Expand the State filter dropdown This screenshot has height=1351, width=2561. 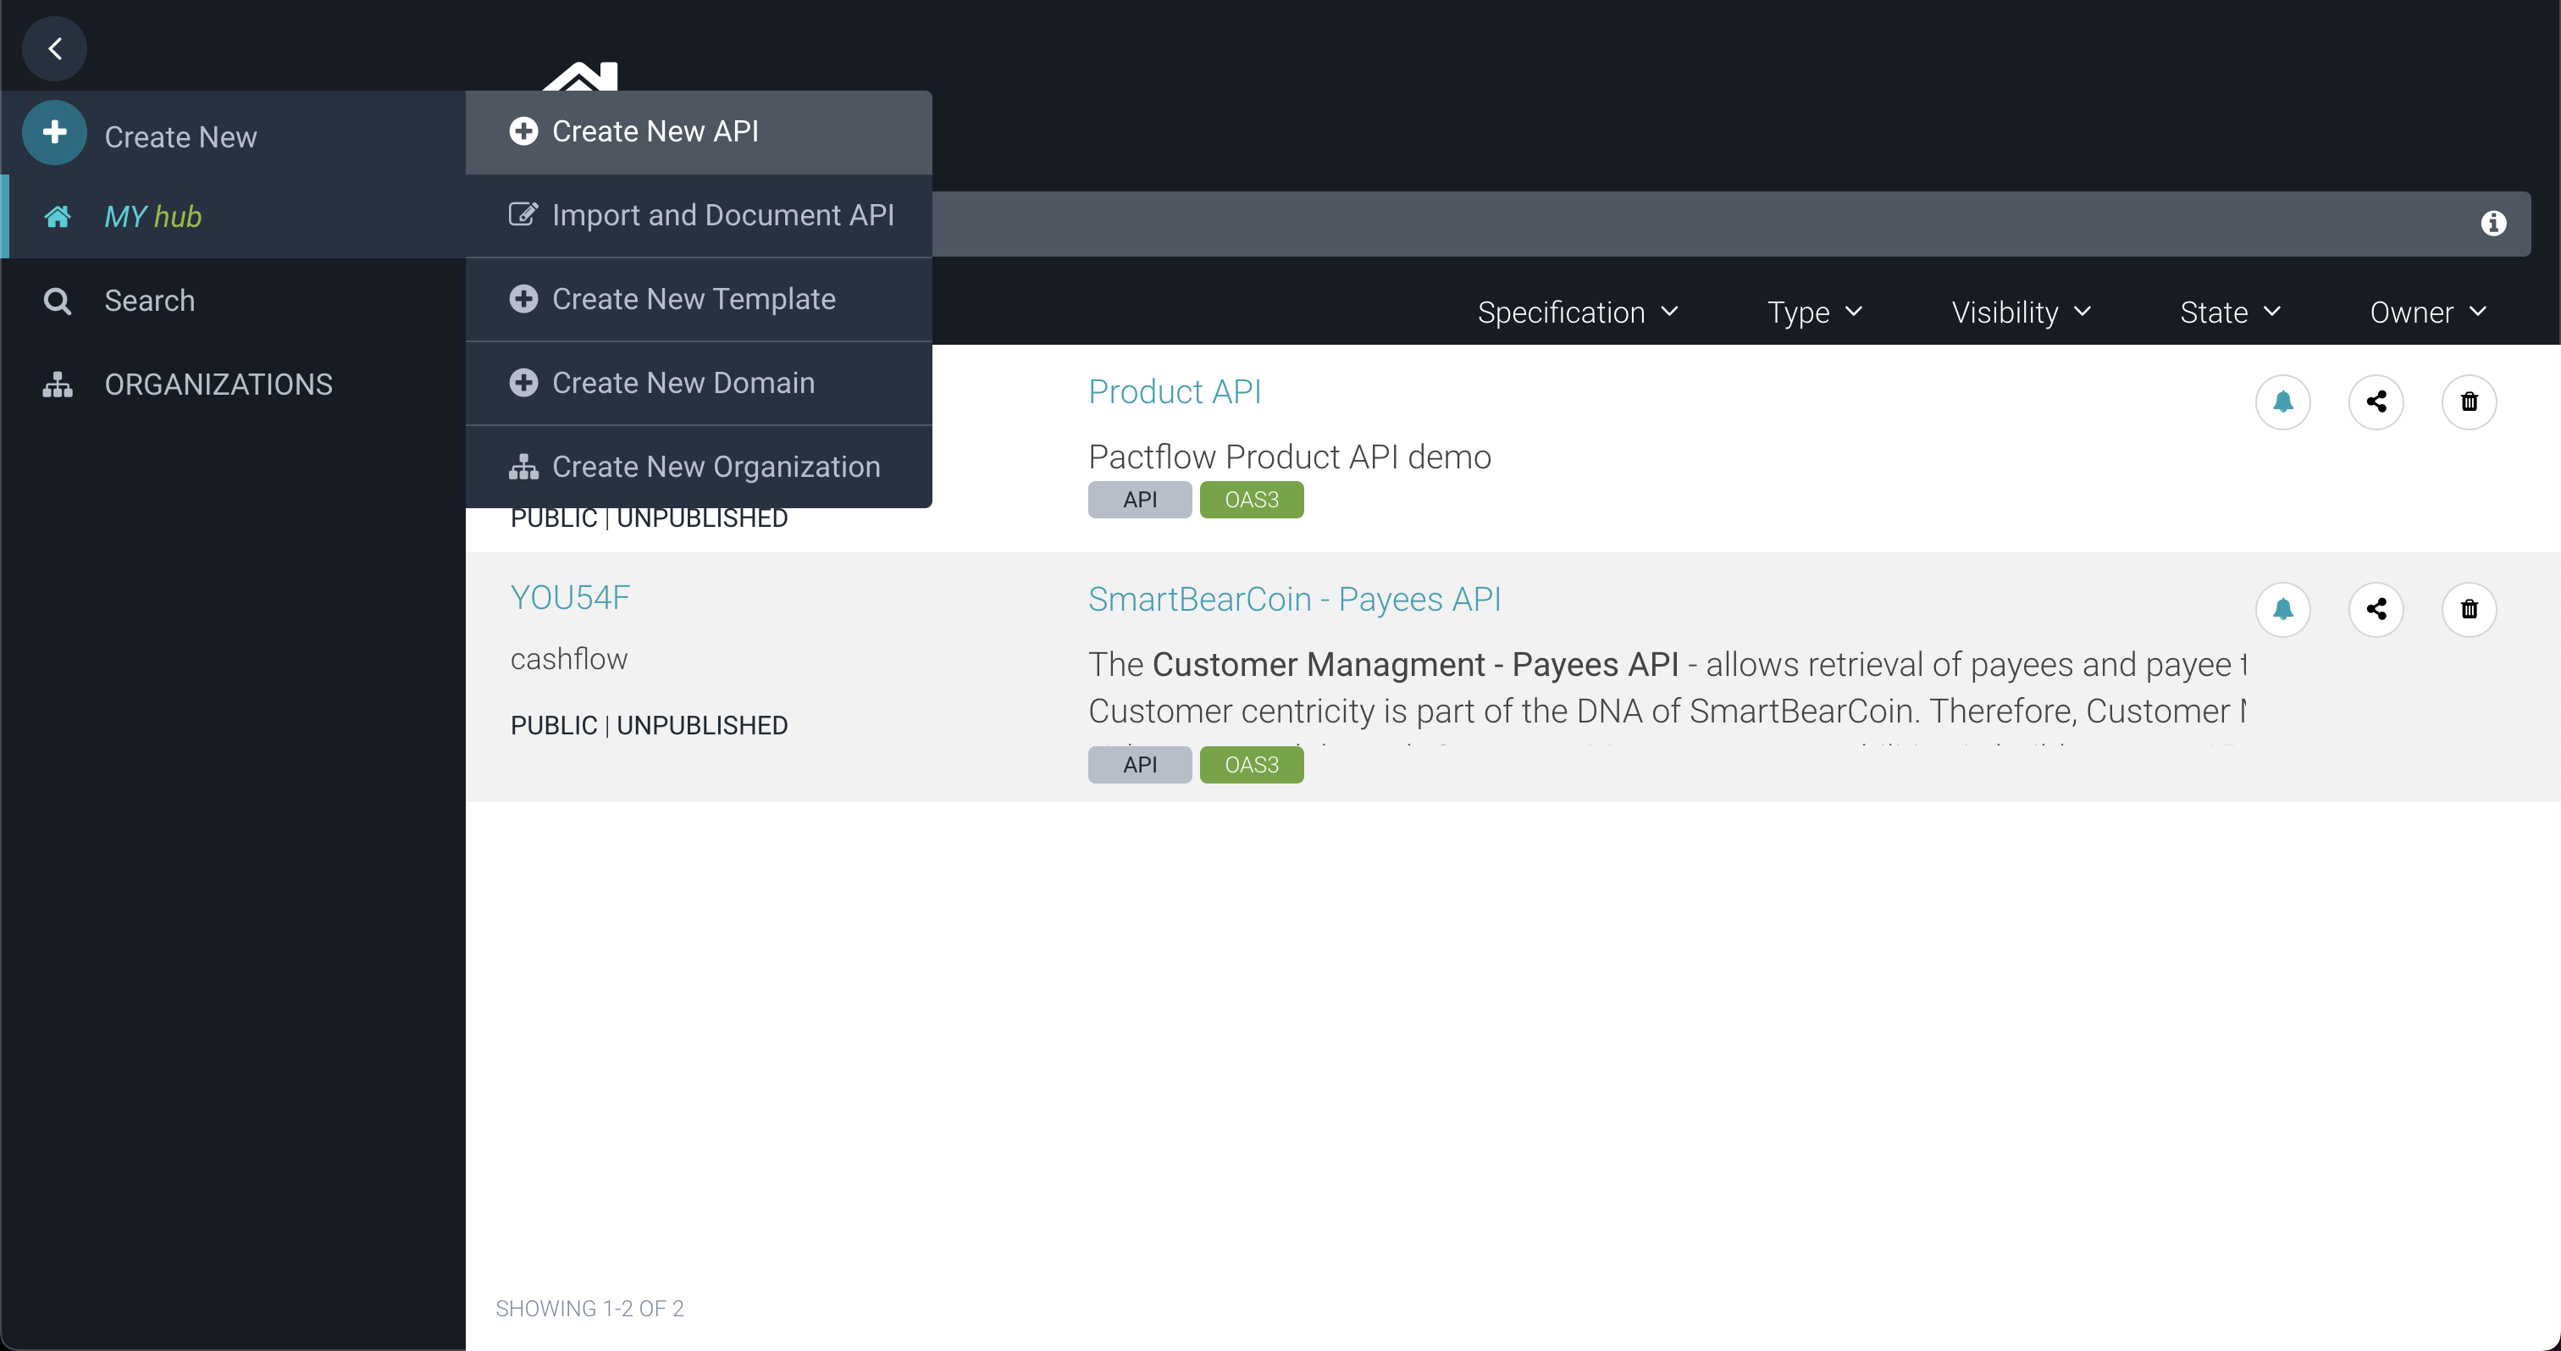tap(2229, 313)
